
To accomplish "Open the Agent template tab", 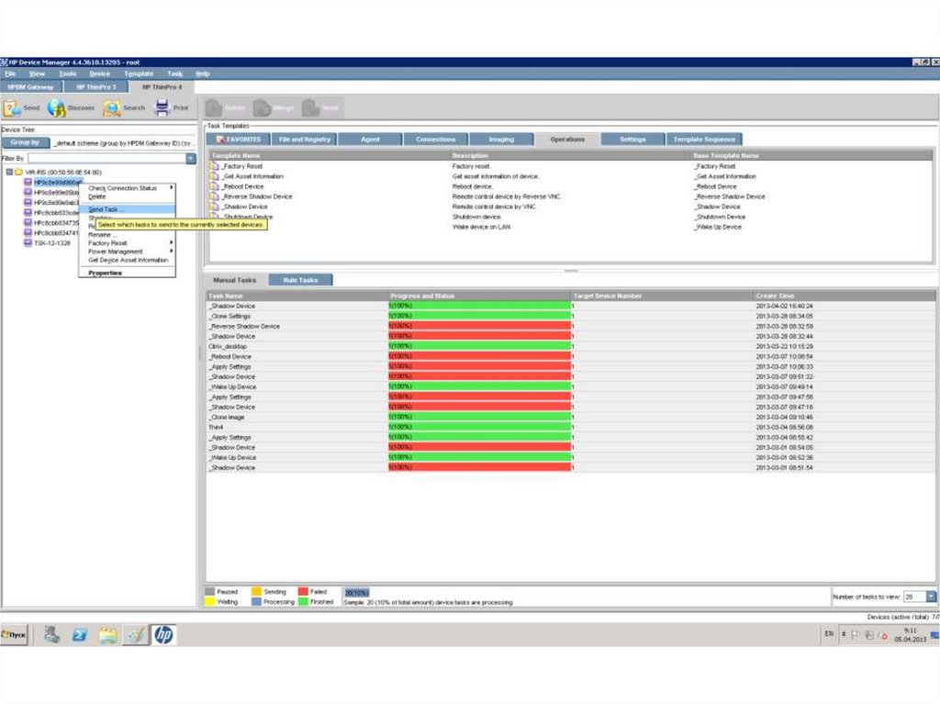I will pos(370,140).
